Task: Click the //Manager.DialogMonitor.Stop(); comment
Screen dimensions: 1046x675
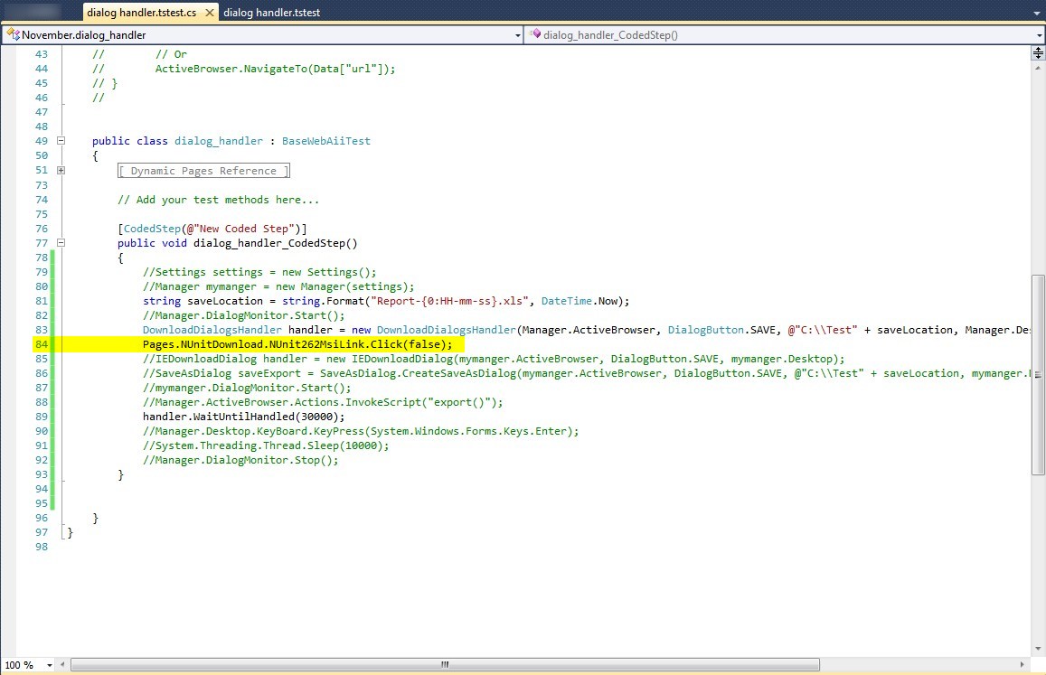Action: 240,460
